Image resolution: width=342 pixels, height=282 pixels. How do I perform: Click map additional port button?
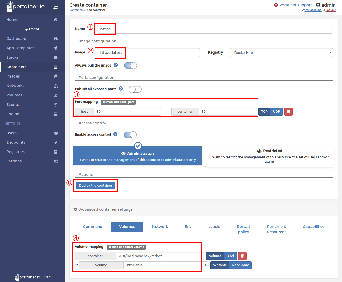point(119,102)
